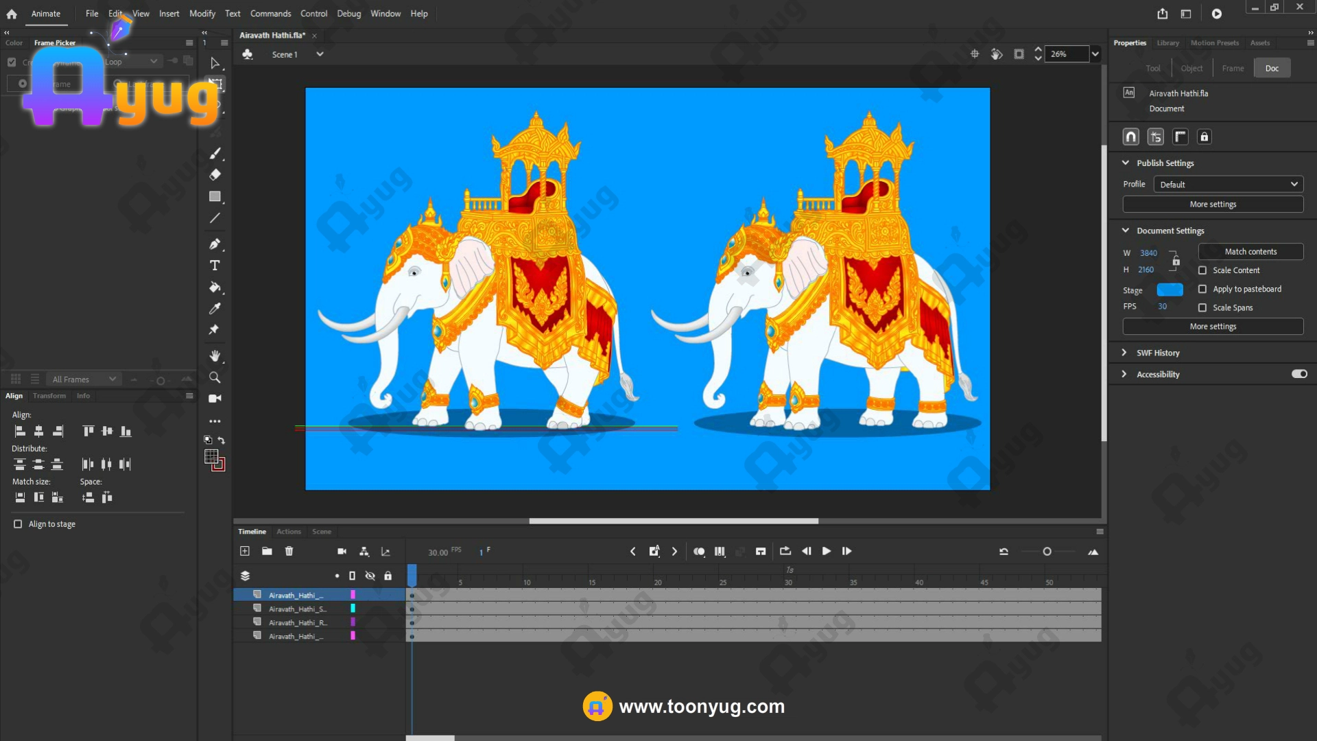Select the Paint Bucket tool
This screenshot has width=1317, height=741.
pyautogui.click(x=215, y=287)
